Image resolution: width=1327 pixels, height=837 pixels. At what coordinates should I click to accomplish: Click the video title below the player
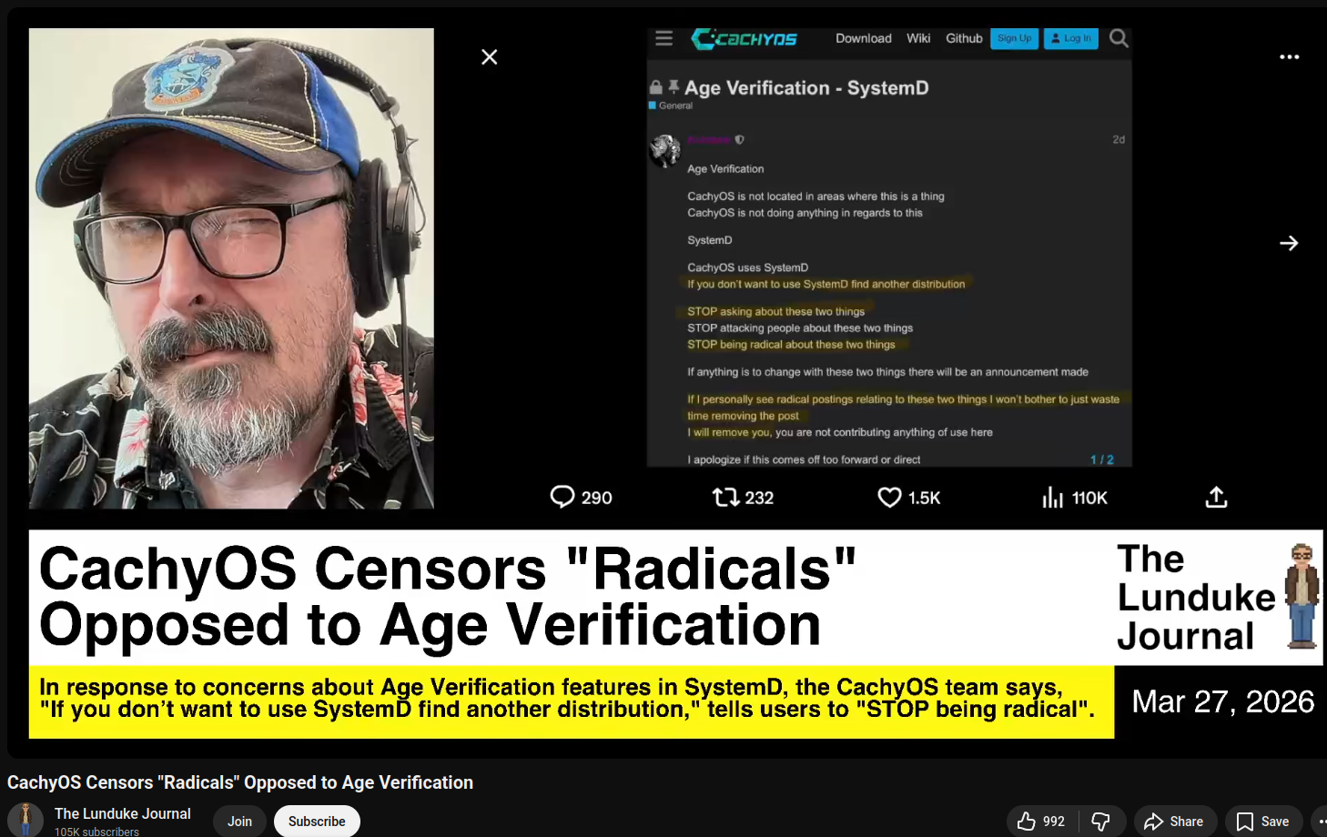click(x=240, y=782)
